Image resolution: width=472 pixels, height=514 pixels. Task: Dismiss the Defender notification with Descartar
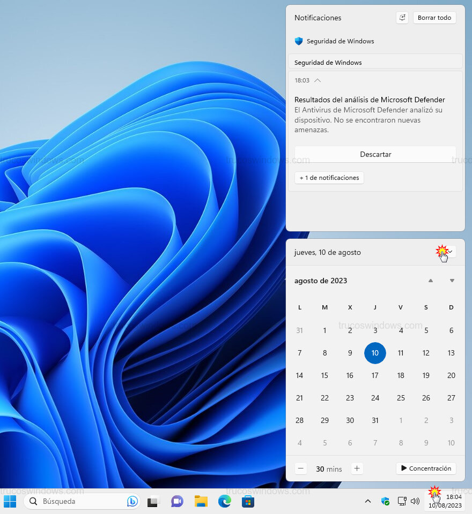[x=375, y=154]
